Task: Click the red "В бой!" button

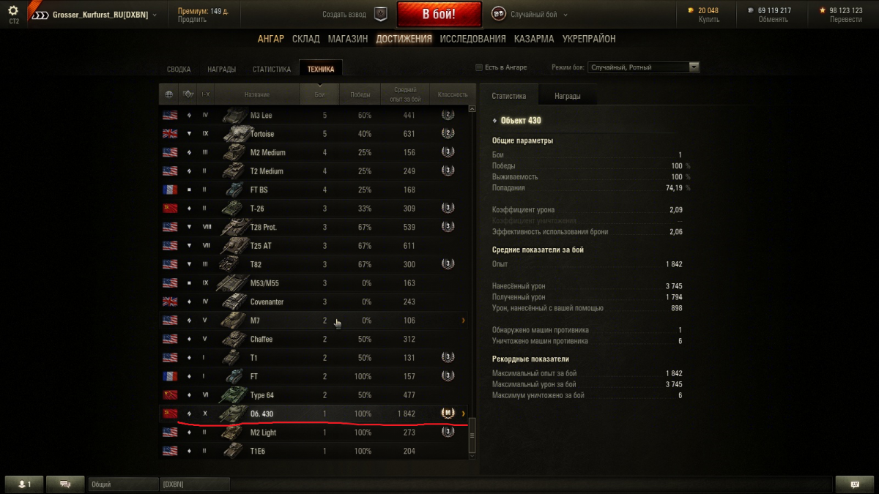Action: pyautogui.click(x=439, y=14)
